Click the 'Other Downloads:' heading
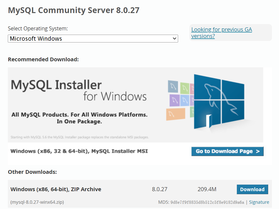 tap(32, 172)
